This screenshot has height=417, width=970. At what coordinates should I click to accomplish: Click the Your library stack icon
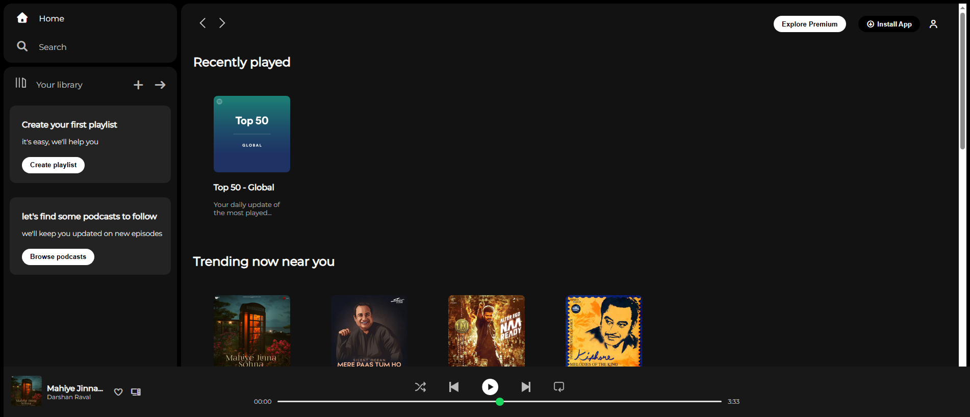point(20,83)
